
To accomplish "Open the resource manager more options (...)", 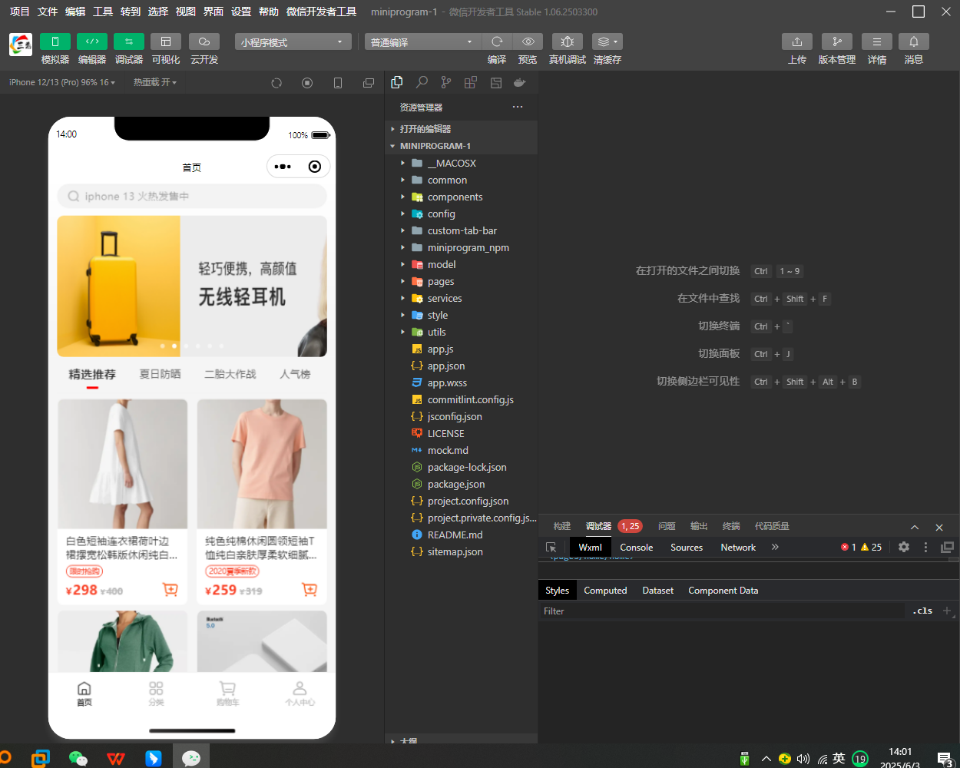I will click(518, 107).
